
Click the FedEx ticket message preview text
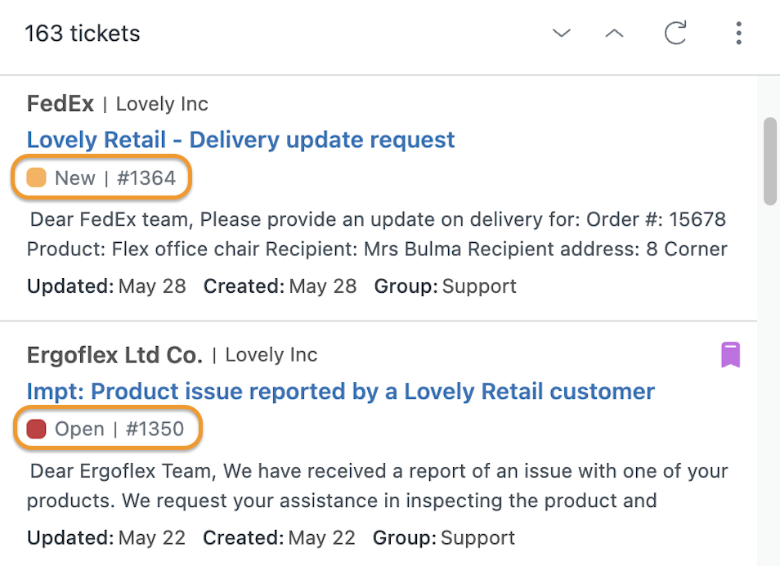[x=377, y=234]
